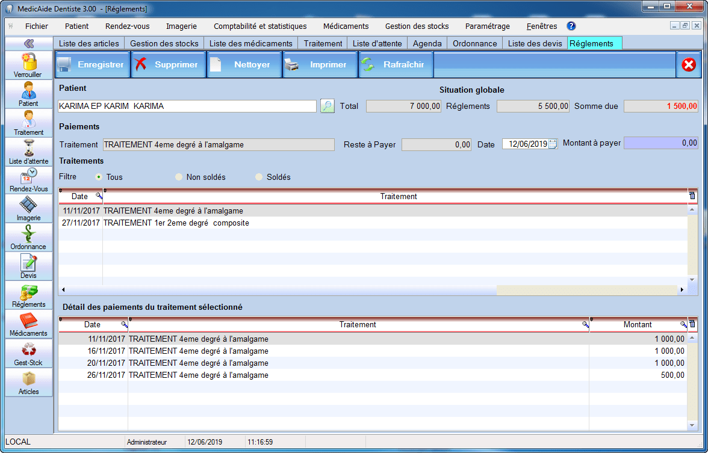Viewport: 708px width, 453px height.
Task: Open the Articles box sidebar icon
Action: coord(28,383)
